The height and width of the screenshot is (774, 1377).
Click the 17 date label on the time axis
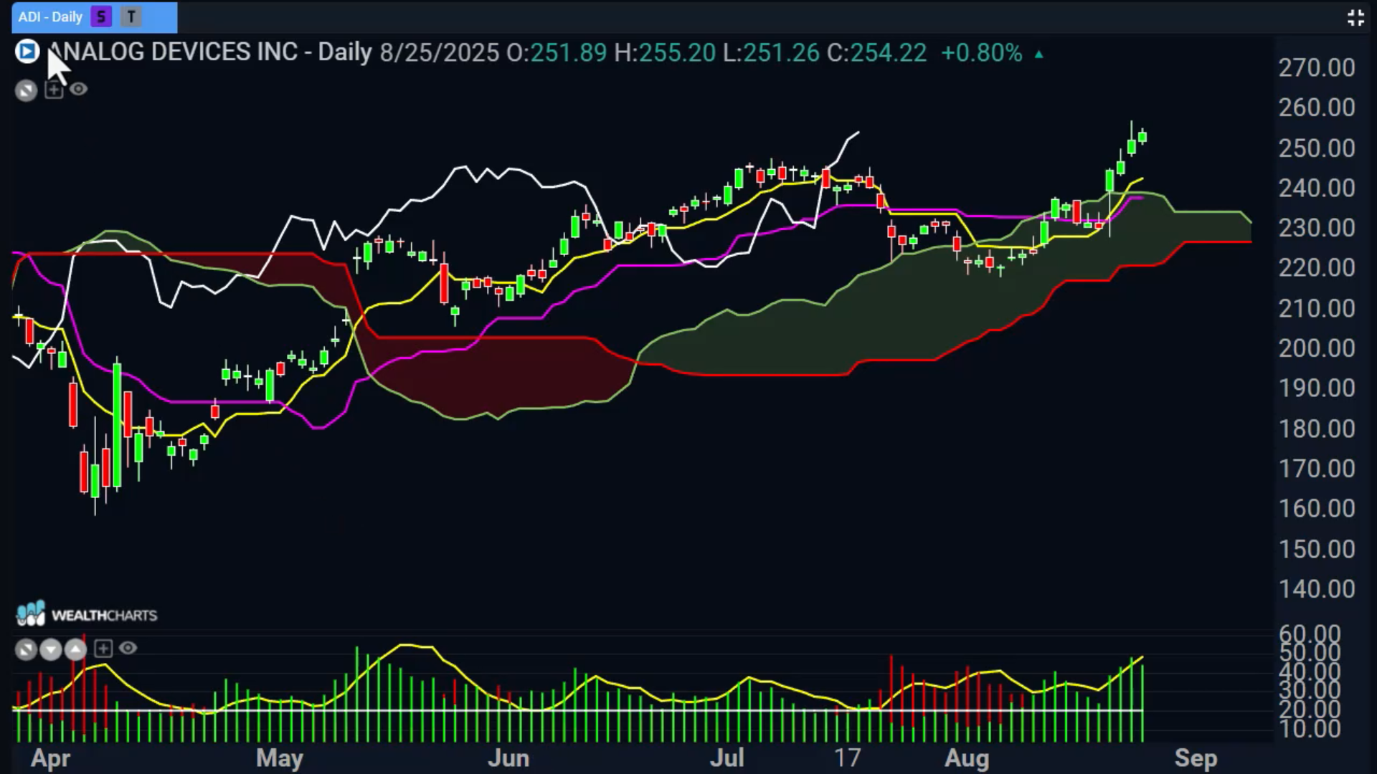847,758
